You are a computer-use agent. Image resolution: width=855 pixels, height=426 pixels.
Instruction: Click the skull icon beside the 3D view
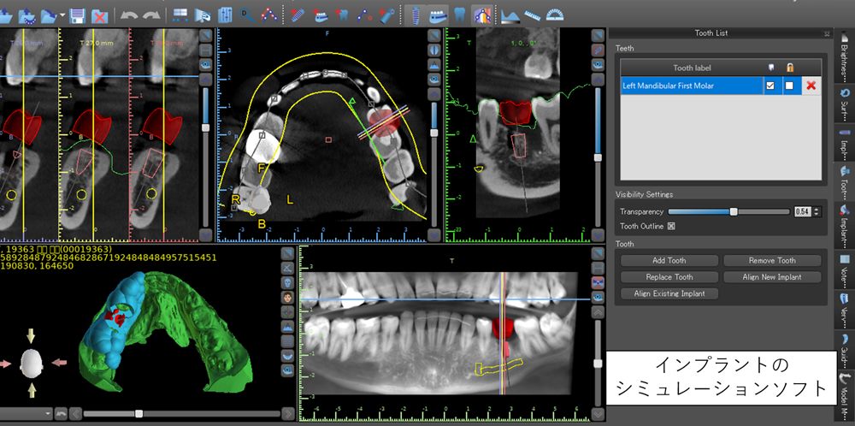point(288,282)
